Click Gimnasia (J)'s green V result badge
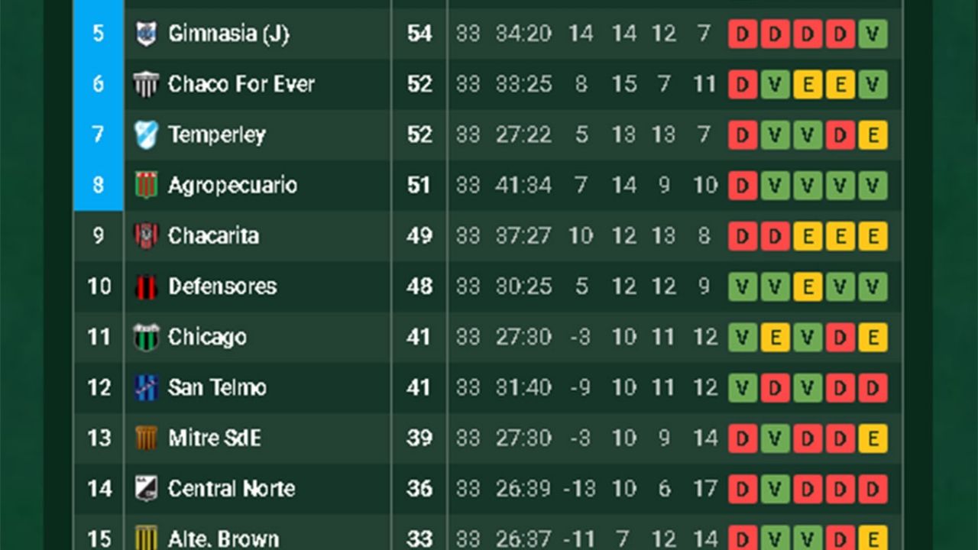Image resolution: width=978 pixels, height=550 pixels. (873, 34)
